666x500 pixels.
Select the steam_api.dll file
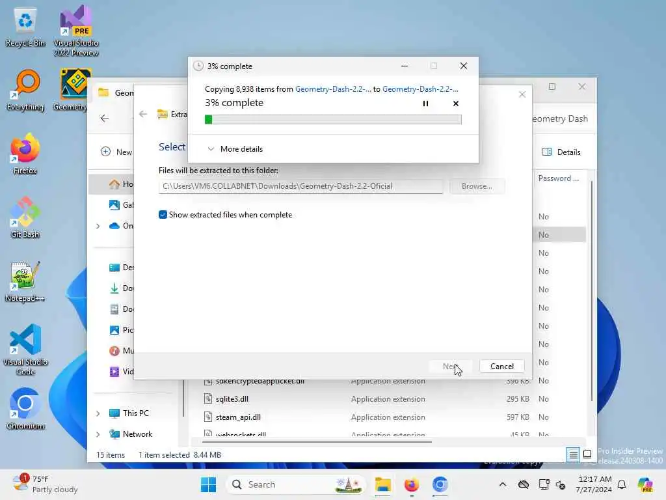tap(238, 417)
